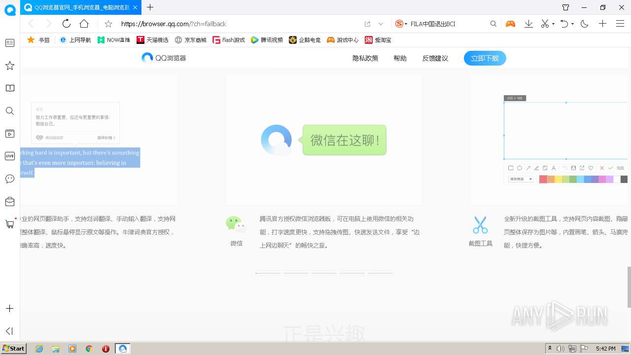Screen dimensions: 631x355
Task: Toggle night mode moon icon
Action: (x=585, y=24)
